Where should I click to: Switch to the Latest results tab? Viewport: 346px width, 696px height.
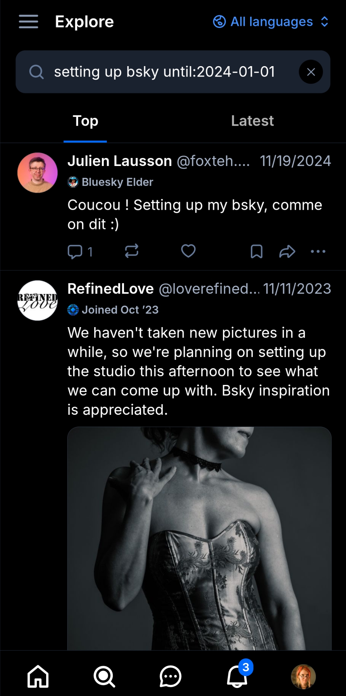(252, 121)
